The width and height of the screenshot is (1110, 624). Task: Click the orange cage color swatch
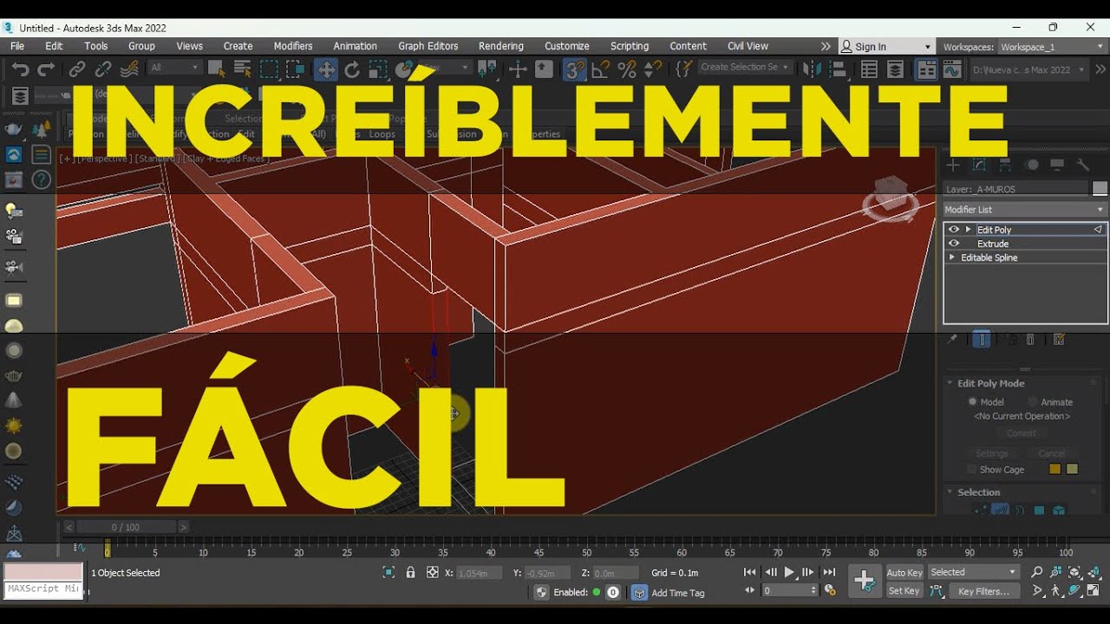point(1055,469)
